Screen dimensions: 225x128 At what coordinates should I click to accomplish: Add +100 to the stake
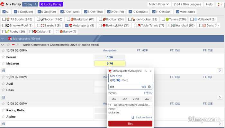136,99
